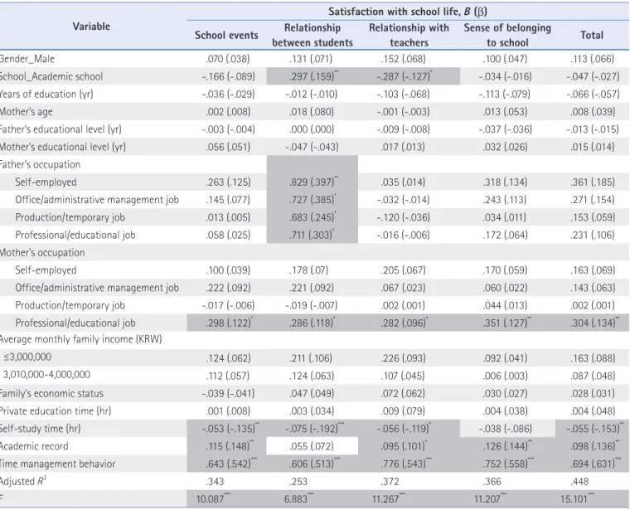630x510 pixels.
Task: Select the '.070 (.038)' cell
Action: tap(227, 59)
